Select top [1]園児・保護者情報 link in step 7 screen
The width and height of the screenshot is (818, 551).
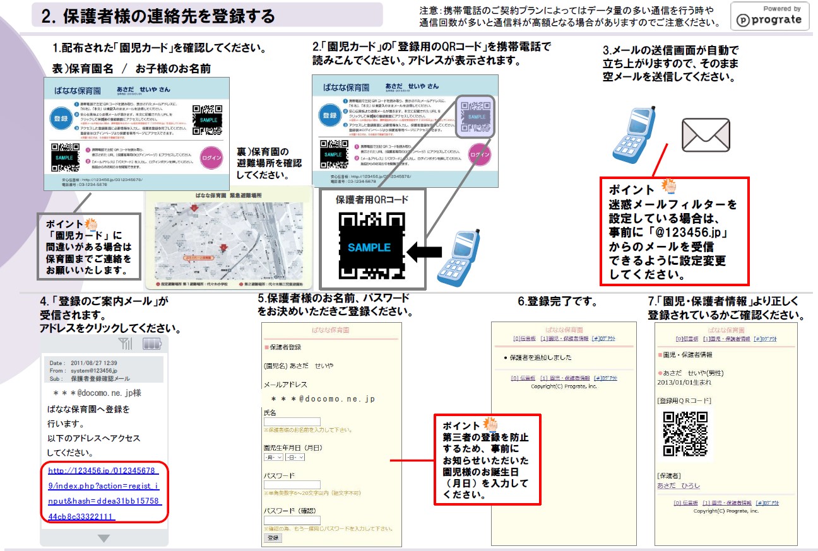point(726,339)
